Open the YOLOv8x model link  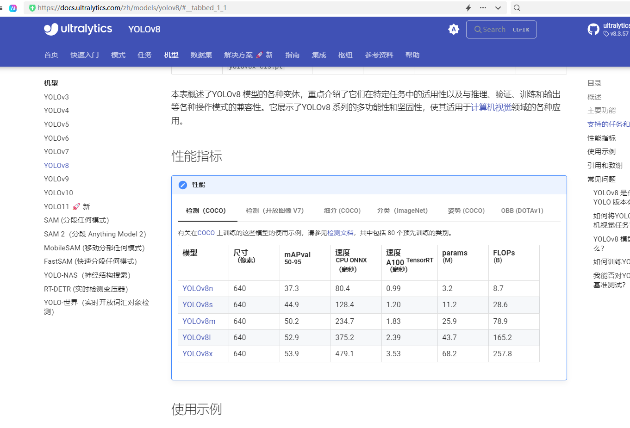click(198, 354)
